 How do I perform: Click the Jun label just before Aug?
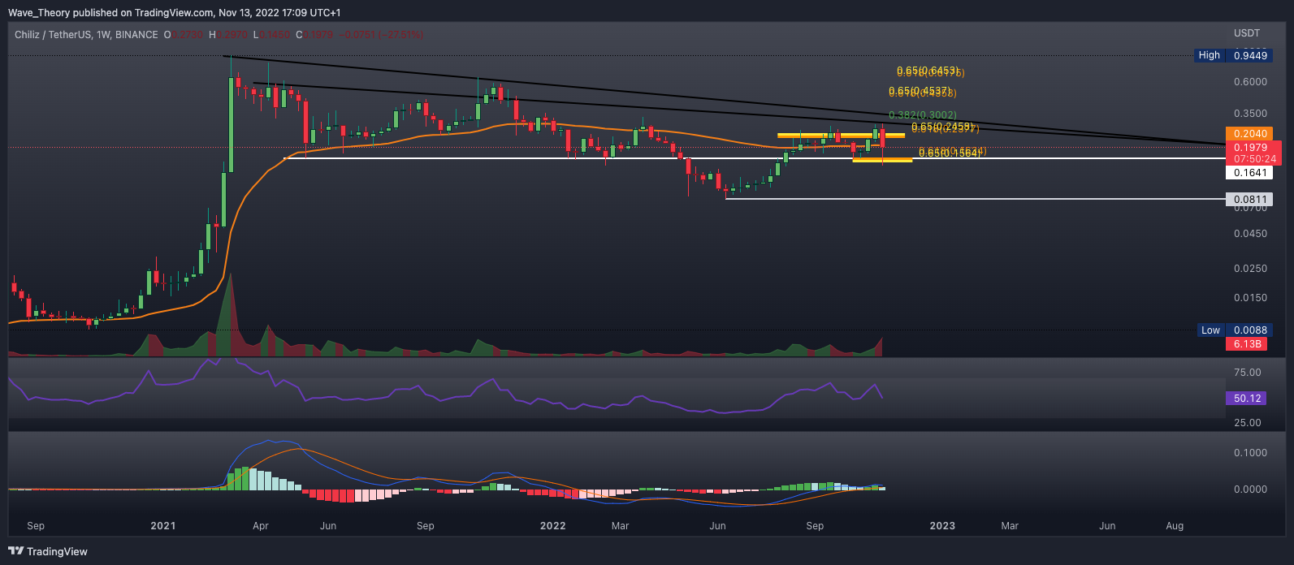tap(1107, 526)
